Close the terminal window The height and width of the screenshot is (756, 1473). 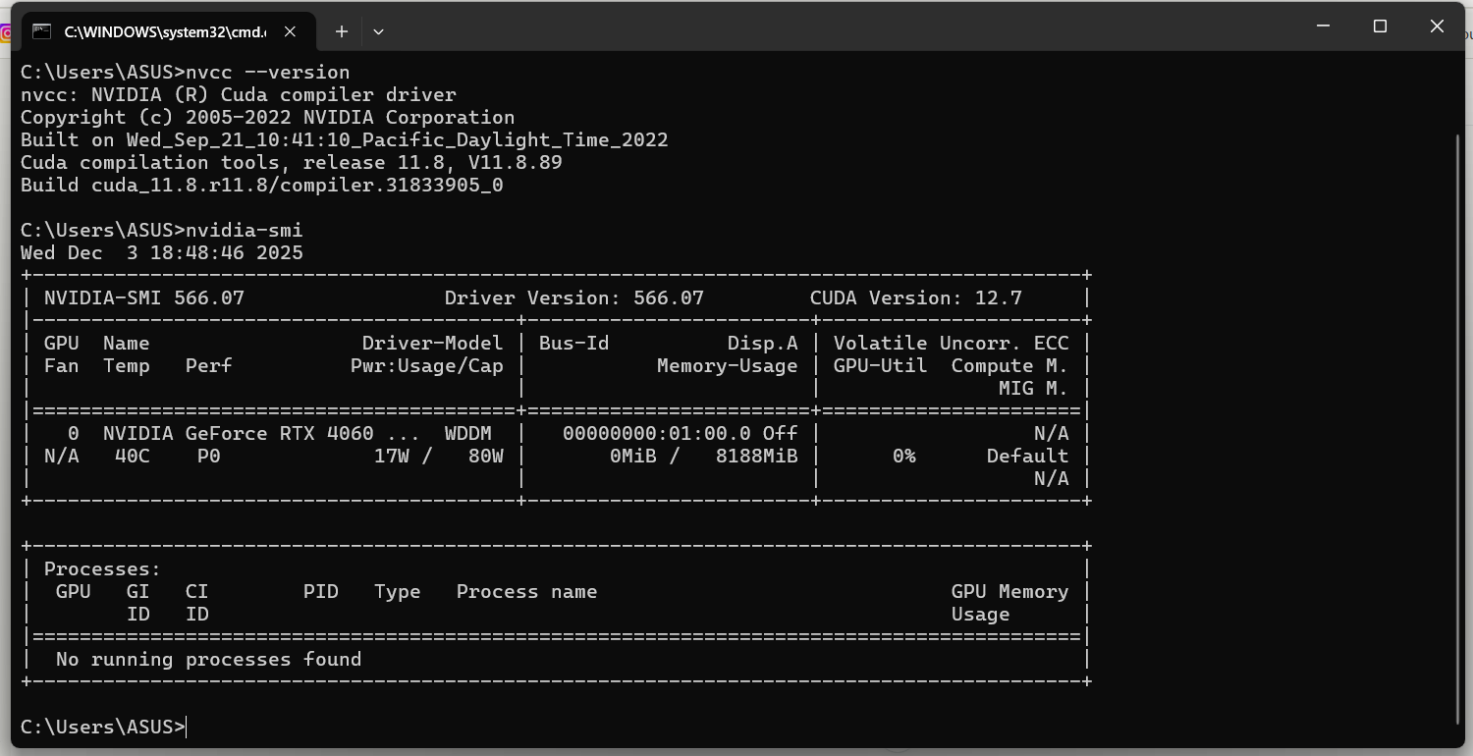(x=1437, y=27)
